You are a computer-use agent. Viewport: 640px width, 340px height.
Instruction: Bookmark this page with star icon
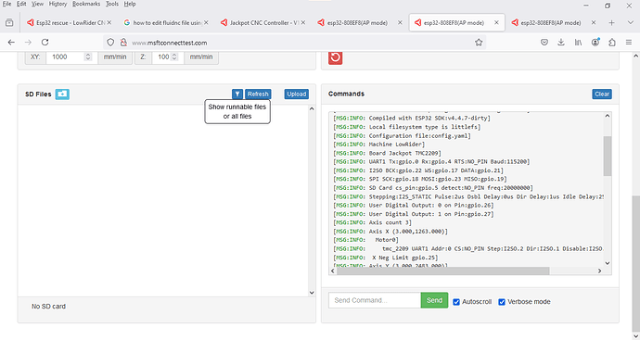[x=479, y=43]
